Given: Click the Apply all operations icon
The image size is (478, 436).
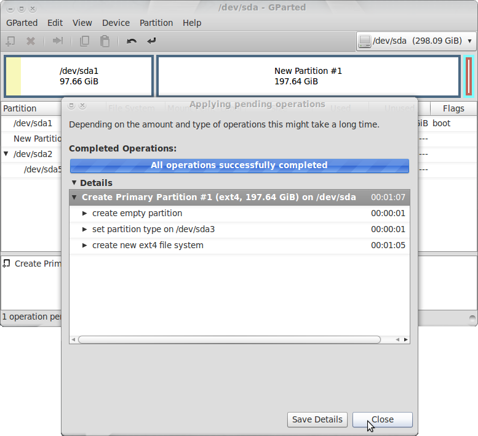Looking at the screenshot, I should 151,41.
